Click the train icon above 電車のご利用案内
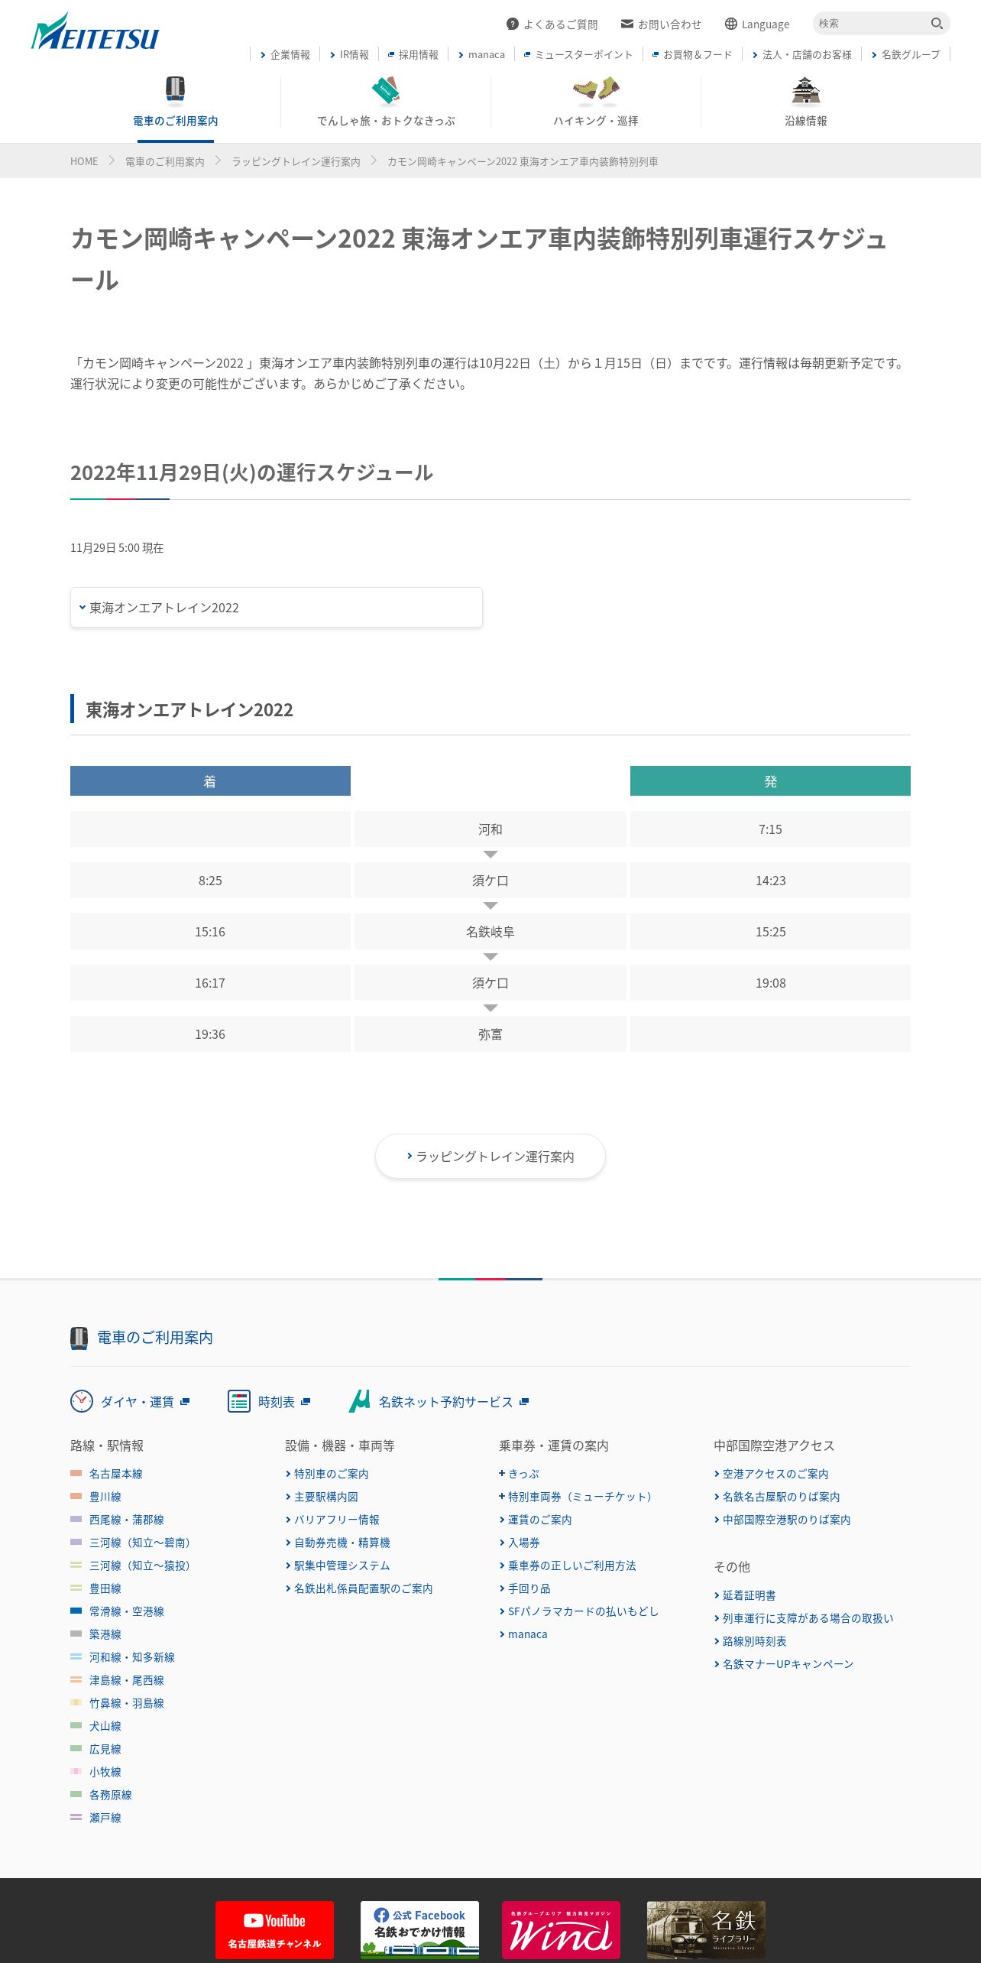 pyautogui.click(x=175, y=89)
